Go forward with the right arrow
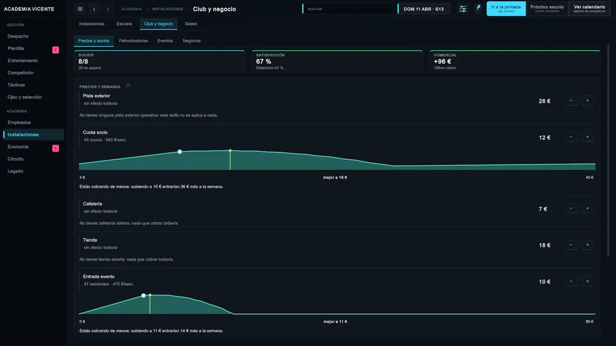Viewport: 616px width, 346px height. 108,9
